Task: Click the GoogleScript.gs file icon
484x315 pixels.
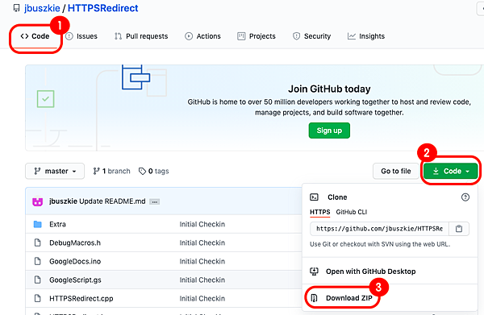Action: point(38,280)
